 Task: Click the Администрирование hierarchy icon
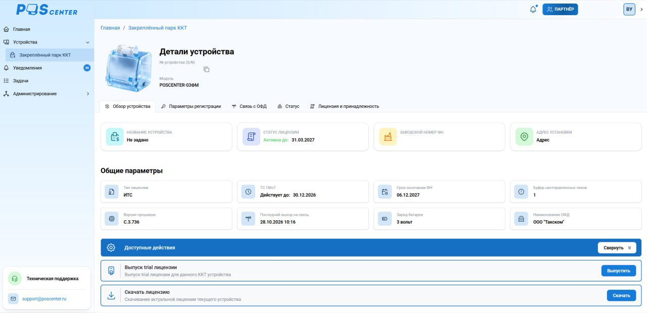tap(6, 94)
